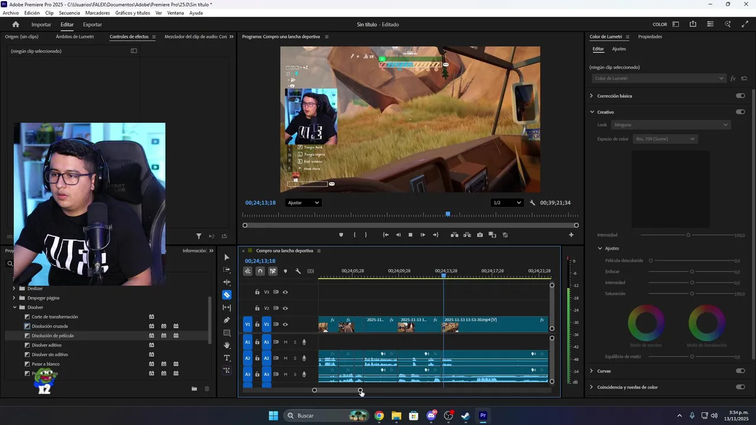Open the Look dropdown set to Ninguno
The height and width of the screenshot is (425, 756).
pos(671,125)
